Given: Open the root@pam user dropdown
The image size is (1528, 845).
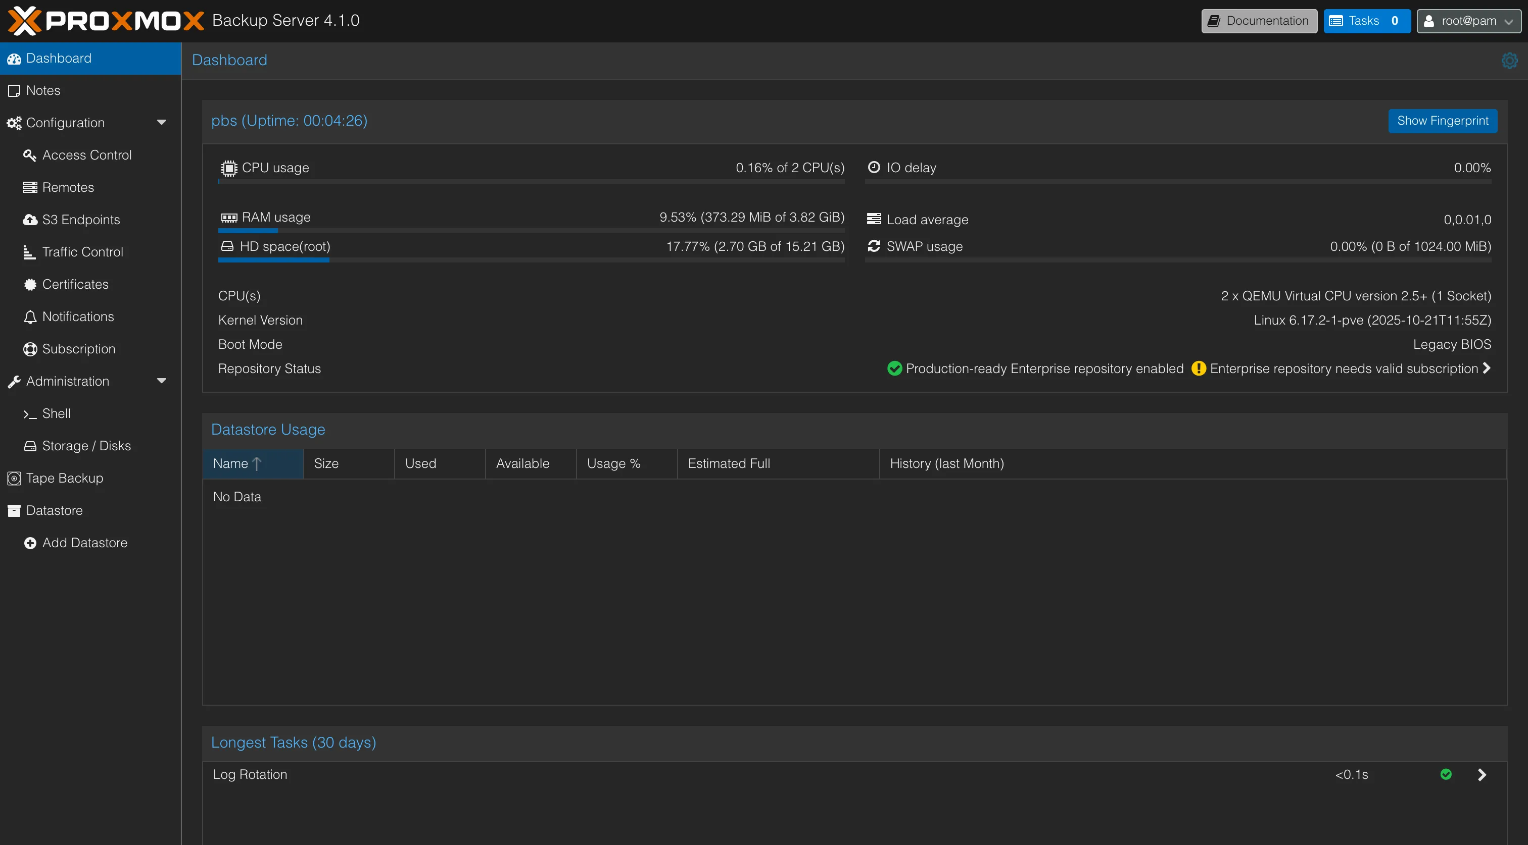Looking at the screenshot, I should tap(1469, 21).
